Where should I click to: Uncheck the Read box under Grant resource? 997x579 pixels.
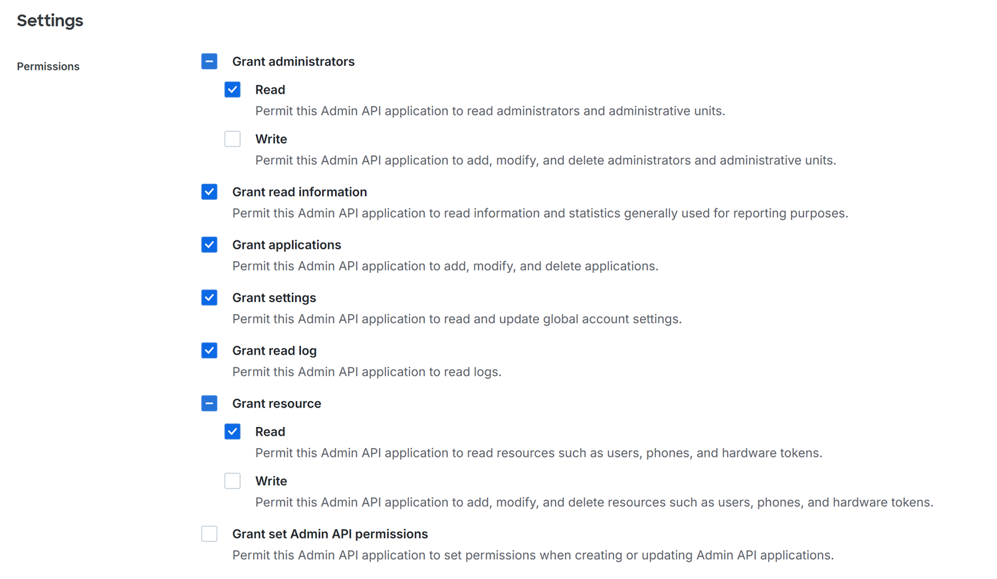click(x=233, y=432)
